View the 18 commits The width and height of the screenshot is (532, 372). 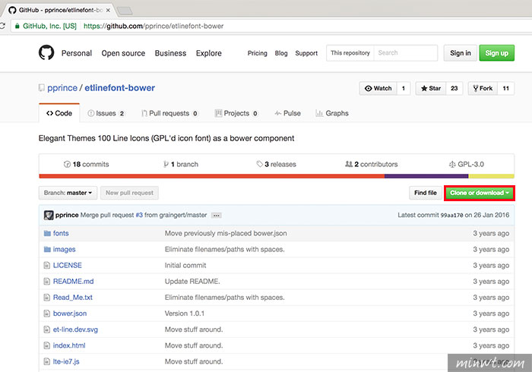tap(86, 164)
